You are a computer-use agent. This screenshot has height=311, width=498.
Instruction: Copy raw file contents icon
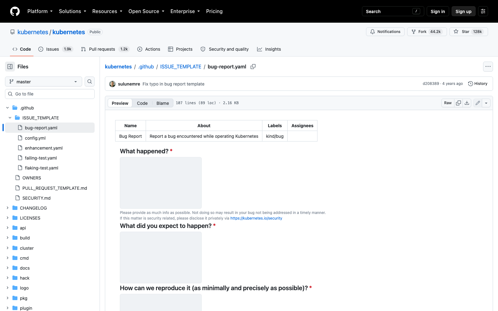pos(458,103)
